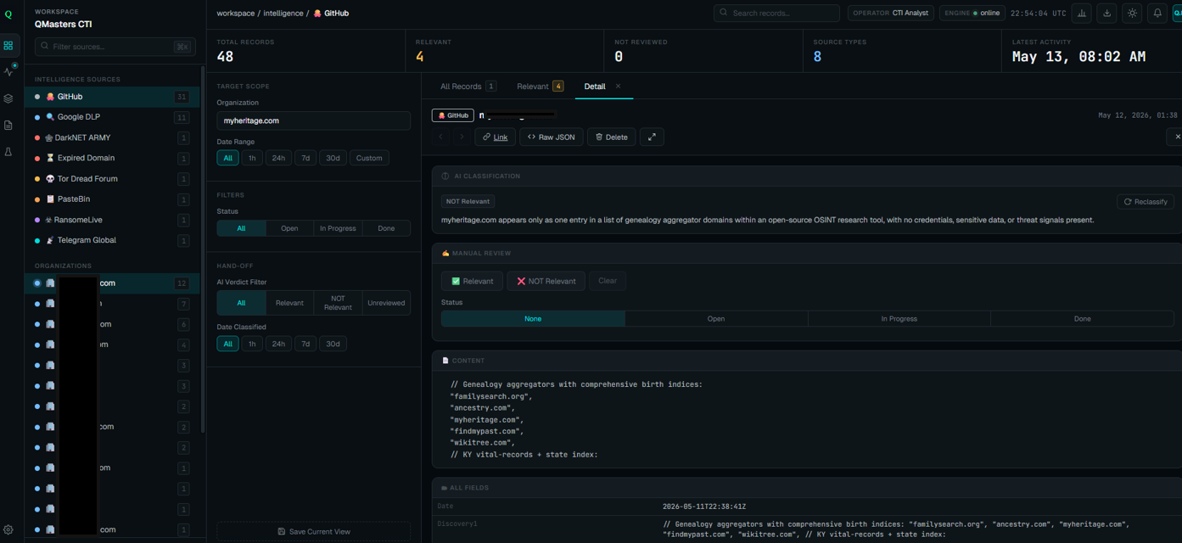The height and width of the screenshot is (543, 1182).
Task: Click the Reclassify button
Action: [1146, 202]
